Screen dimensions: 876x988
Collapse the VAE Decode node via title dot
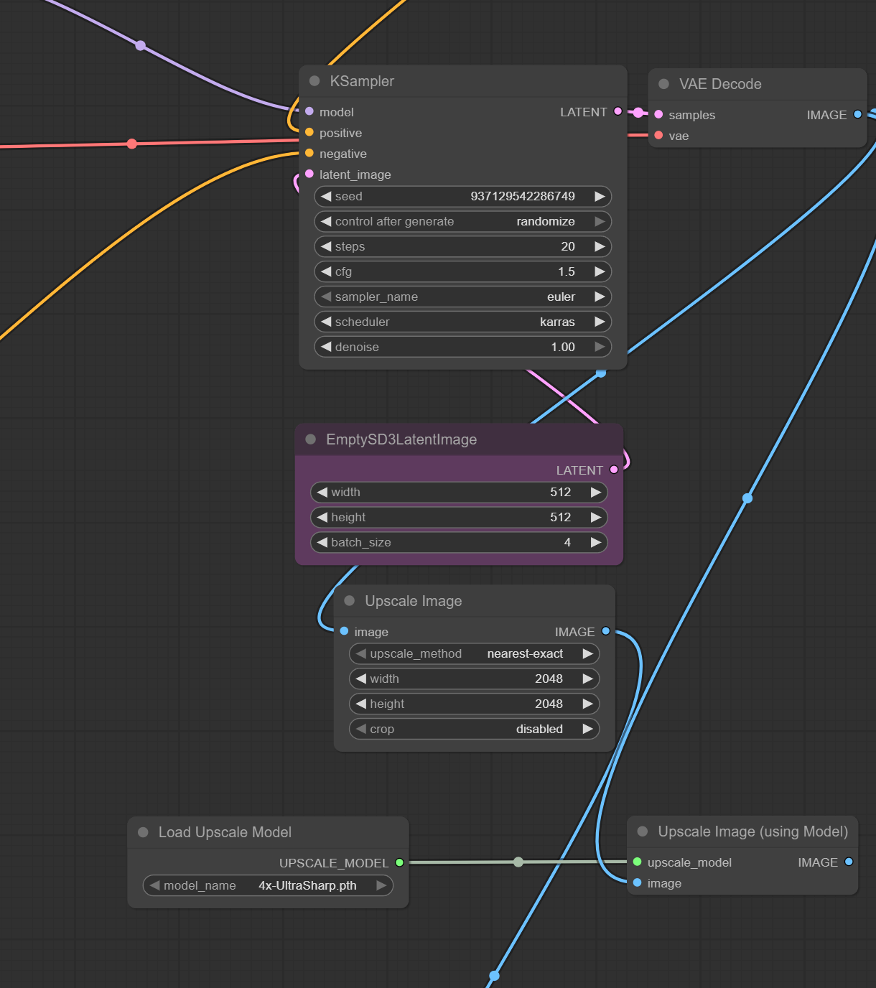point(664,84)
